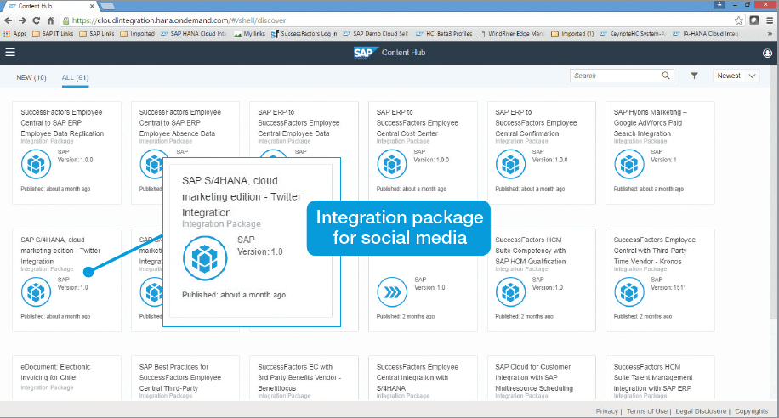Click the large package icon in enlarged card

(205, 258)
